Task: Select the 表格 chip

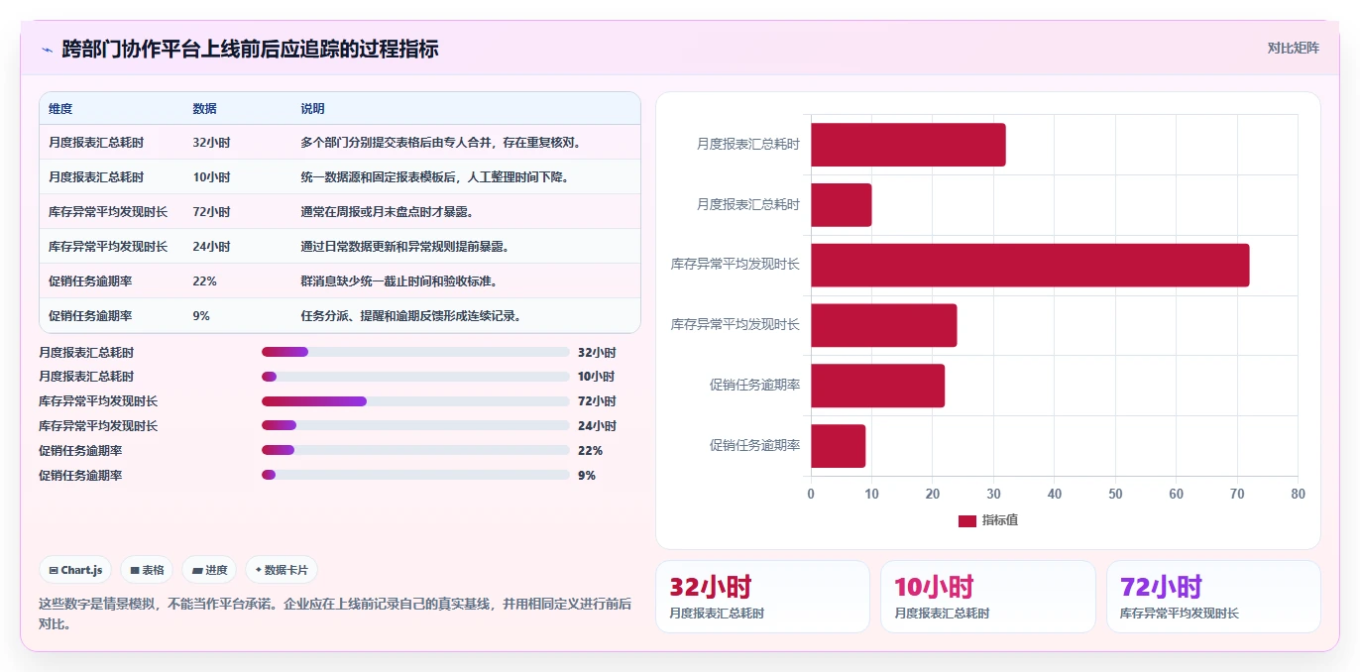Action: [x=147, y=570]
